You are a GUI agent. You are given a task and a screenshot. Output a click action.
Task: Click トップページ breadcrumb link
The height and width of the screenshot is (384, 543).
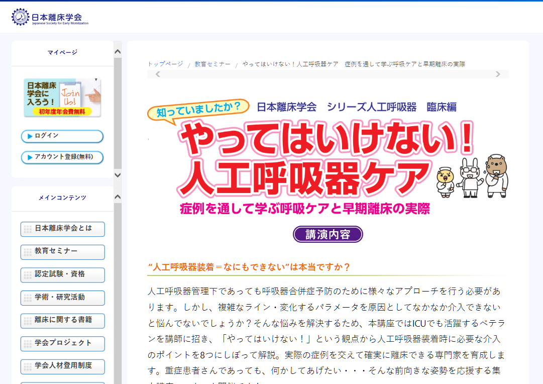pos(165,64)
